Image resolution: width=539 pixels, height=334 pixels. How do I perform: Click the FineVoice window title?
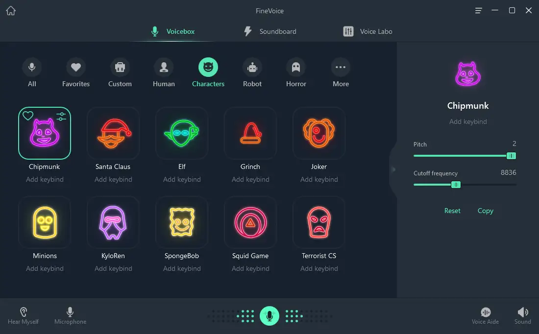pos(269,11)
